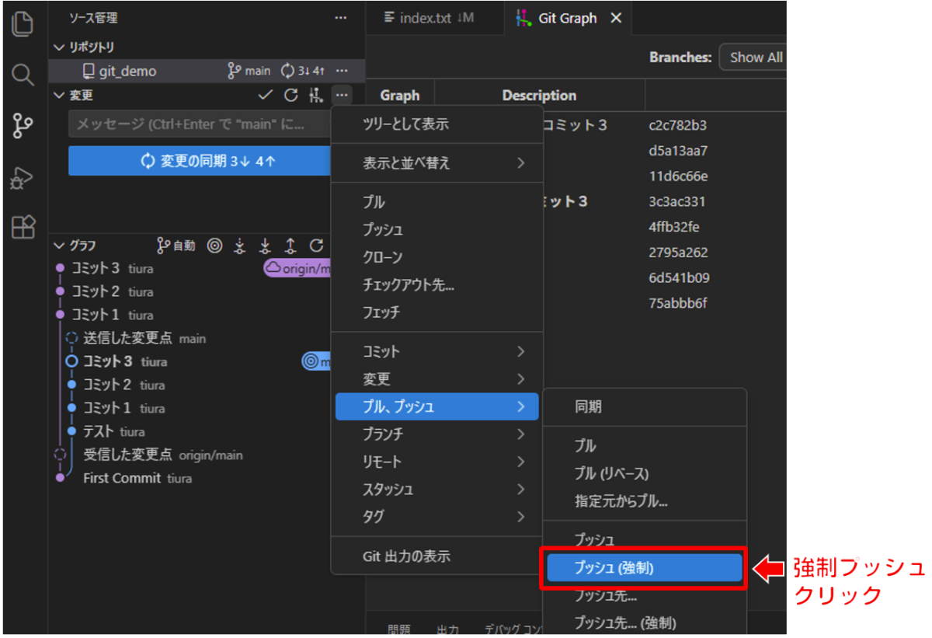The height and width of the screenshot is (638, 932).
Task: Open the Explorer view in activity bar
Action: [23, 23]
